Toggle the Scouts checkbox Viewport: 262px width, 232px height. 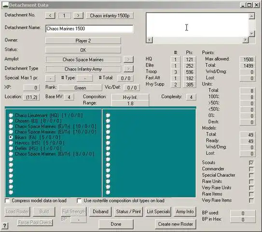[251, 163]
